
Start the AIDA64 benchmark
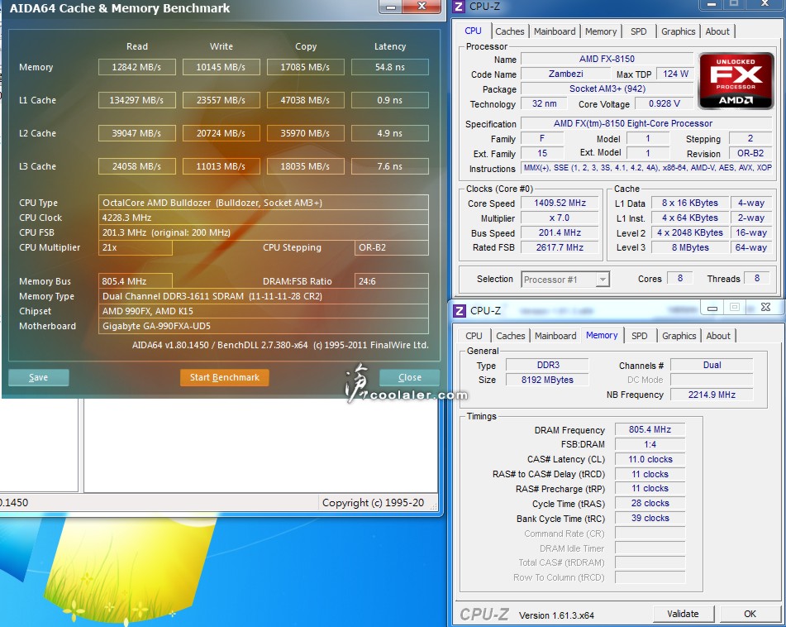coord(225,378)
